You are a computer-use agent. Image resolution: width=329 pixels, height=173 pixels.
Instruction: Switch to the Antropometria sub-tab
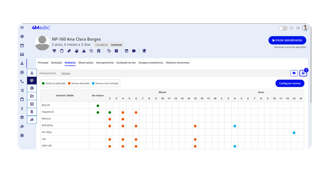pos(48,73)
